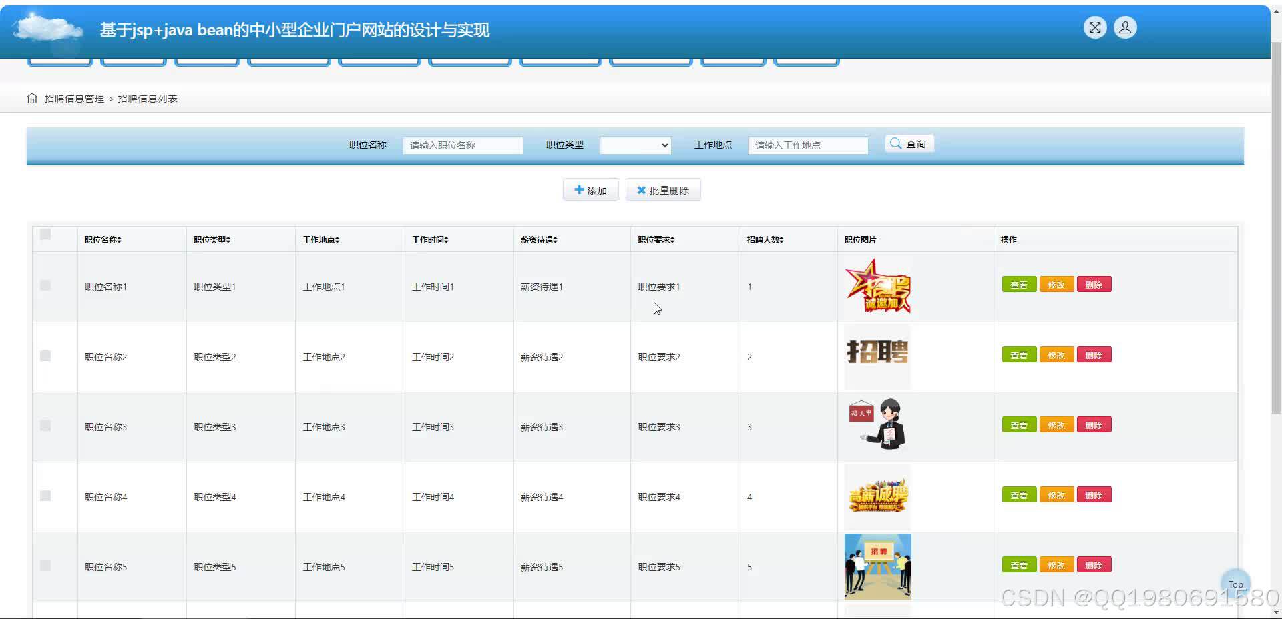The height and width of the screenshot is (619, 1282).
Task: Click 修改 button for 职位名称5
Action: pos(1056,565)
